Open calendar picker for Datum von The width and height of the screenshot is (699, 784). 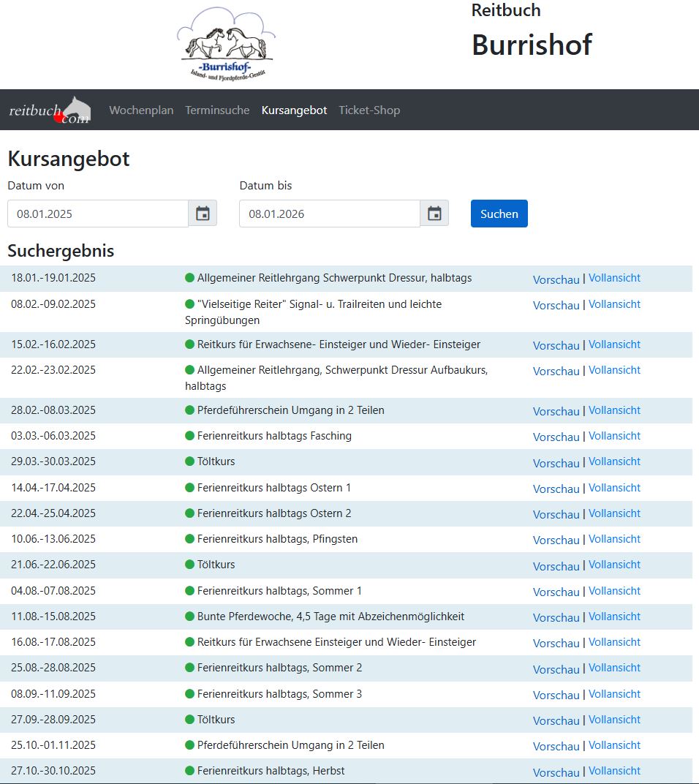click(x=203, y=214)
